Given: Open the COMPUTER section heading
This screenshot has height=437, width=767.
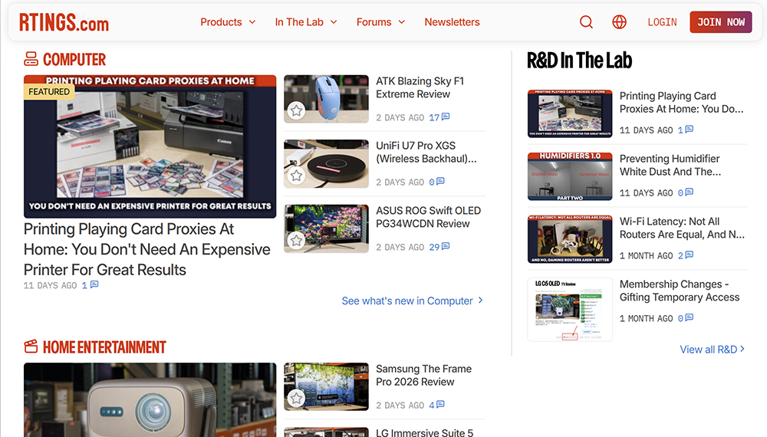Looking at the screenshot, I should 74,59.
